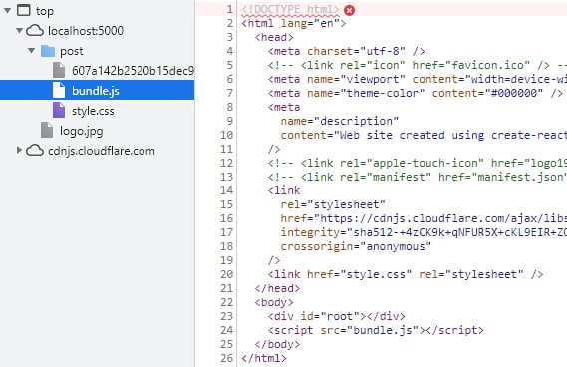Image resolution: width=567 pixels, height=367 pixels.
Task: Click the closing </body> tag
Action: [277, 344]
